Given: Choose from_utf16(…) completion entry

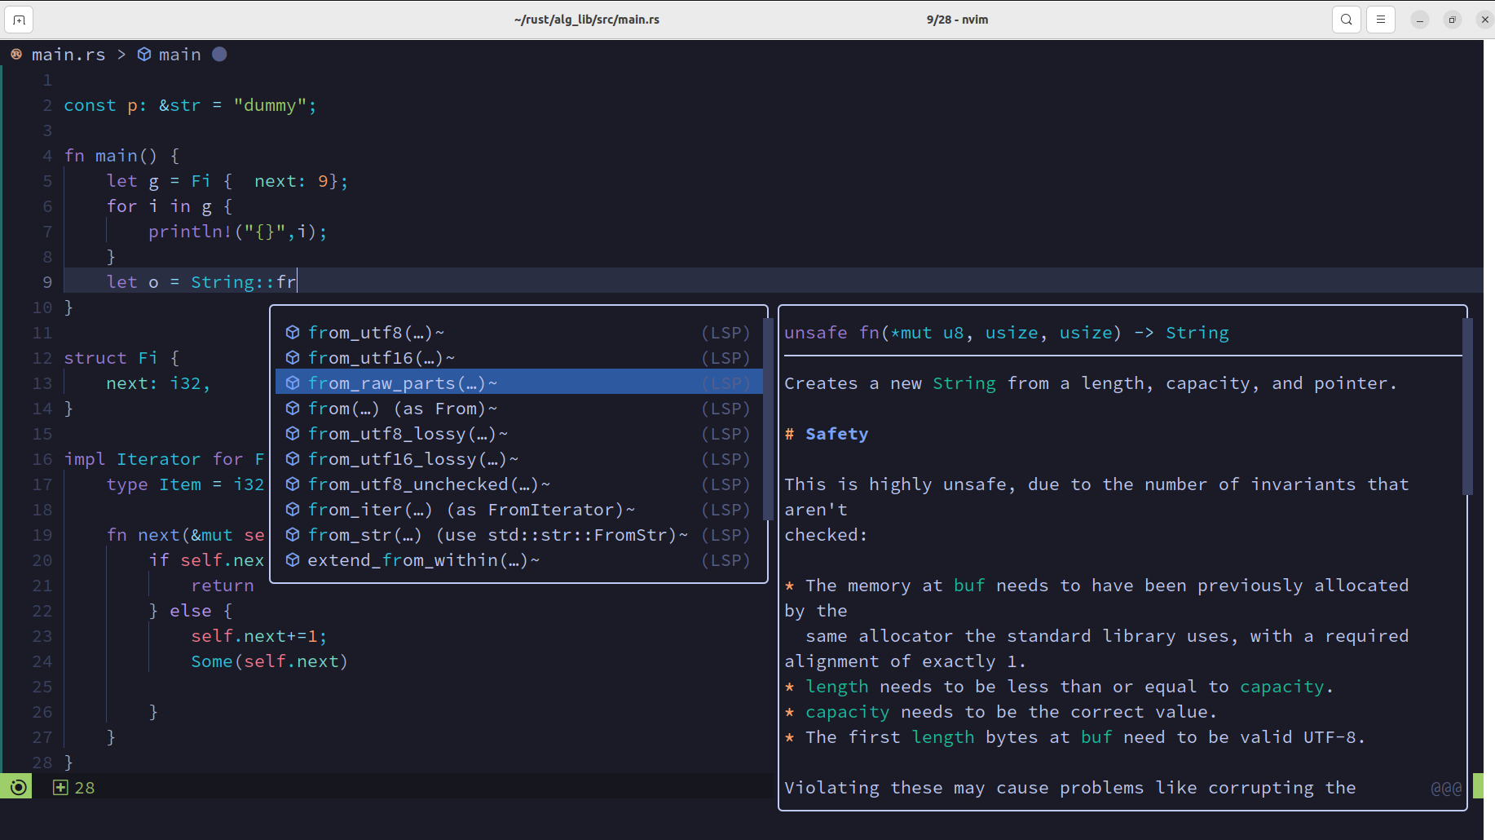Looking at the screenshot, I should point(519,357).
